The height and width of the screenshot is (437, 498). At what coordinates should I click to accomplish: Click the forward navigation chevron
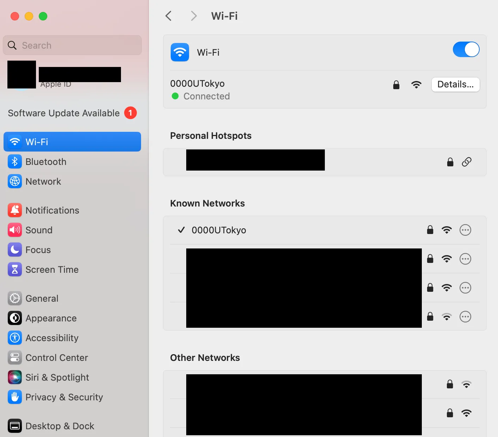point(193,16)
